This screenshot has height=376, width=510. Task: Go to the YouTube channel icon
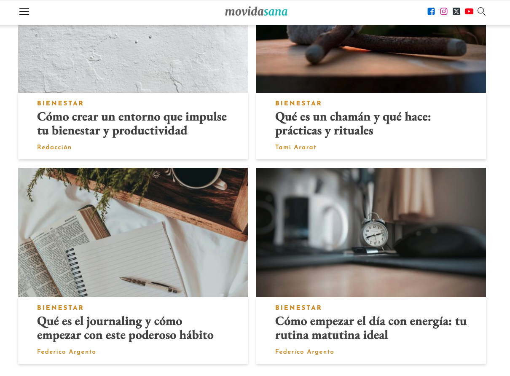pos(469,11)
